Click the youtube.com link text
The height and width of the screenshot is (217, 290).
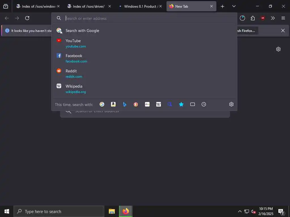76,46
